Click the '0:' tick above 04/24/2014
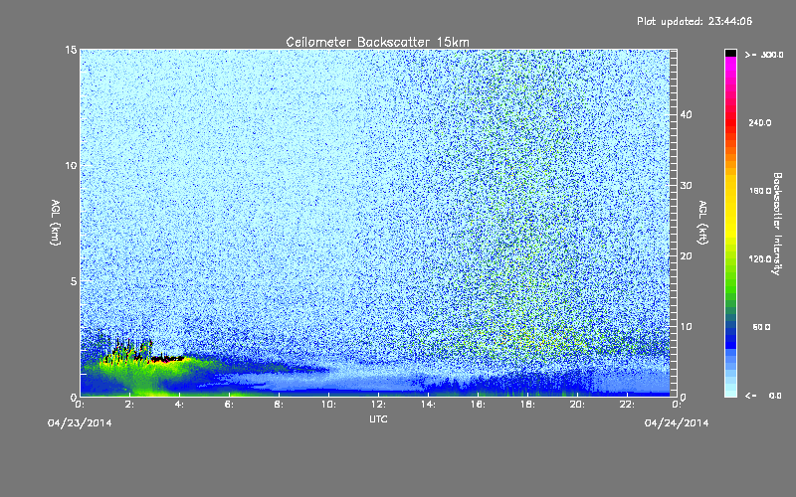Image resolution: width=796 pixels, height=497 pixels. point(678,405)
